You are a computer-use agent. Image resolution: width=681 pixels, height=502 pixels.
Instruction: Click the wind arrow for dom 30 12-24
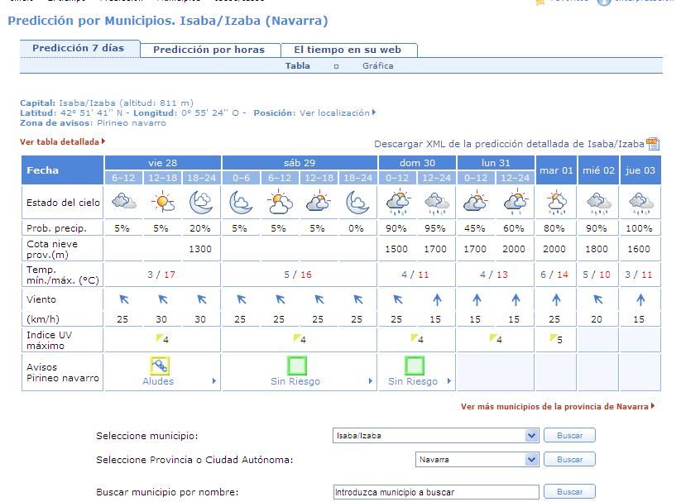coord(437,299)
